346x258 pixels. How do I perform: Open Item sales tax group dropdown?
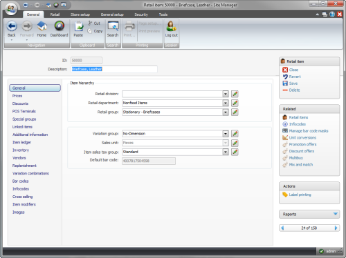pyautogui.click(x=226, y=152)
